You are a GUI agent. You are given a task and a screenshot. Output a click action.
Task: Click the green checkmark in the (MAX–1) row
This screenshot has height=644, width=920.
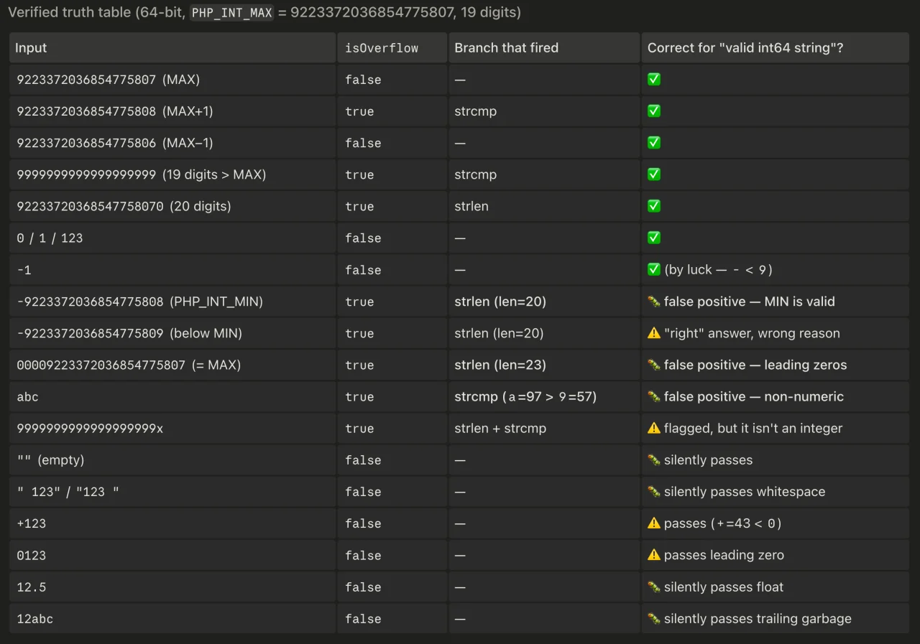pyautogui.click(x=654, y=143)
